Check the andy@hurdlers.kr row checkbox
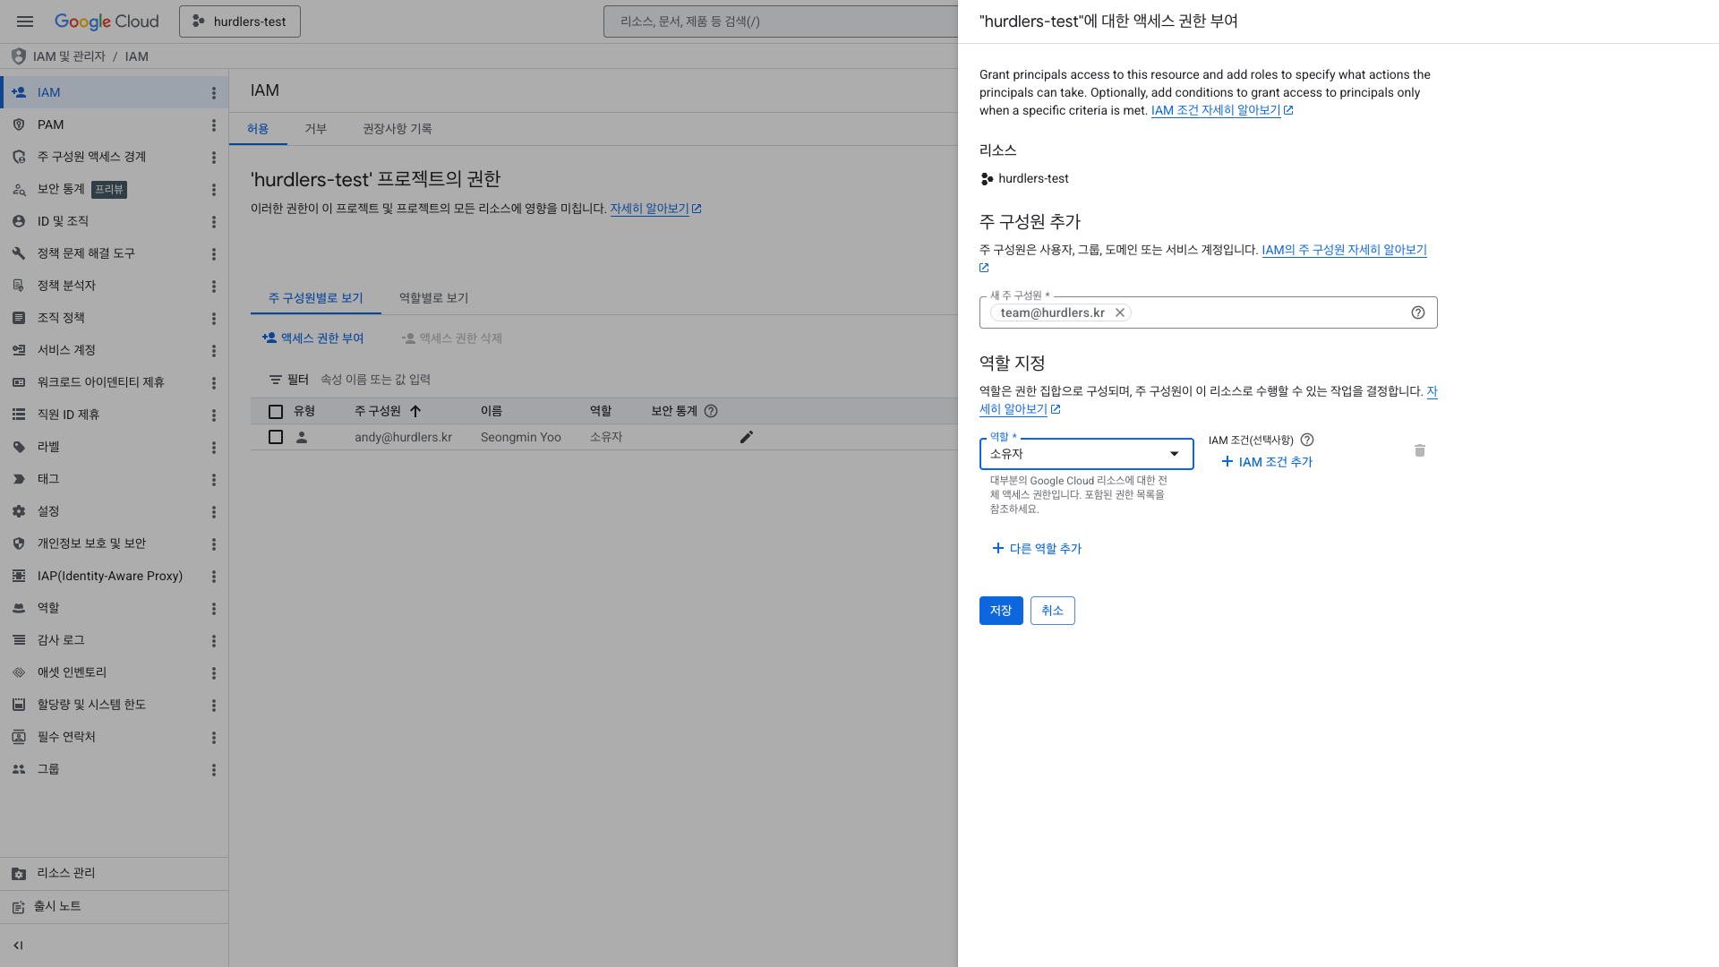1719x967 pixels. pos(276,437)
